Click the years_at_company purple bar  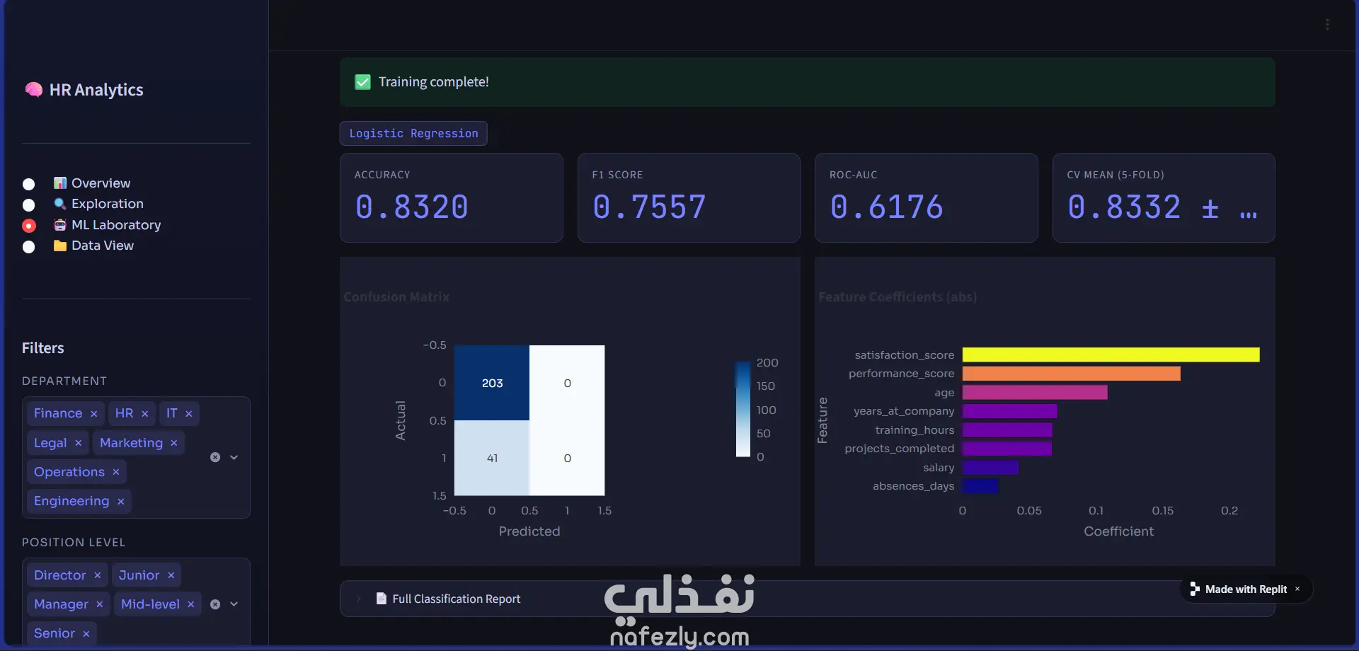(1009, 411)
